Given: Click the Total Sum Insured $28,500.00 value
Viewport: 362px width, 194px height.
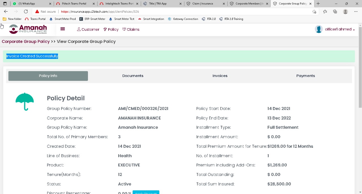Looking at the screenshot, I should [x=279, y=184].
